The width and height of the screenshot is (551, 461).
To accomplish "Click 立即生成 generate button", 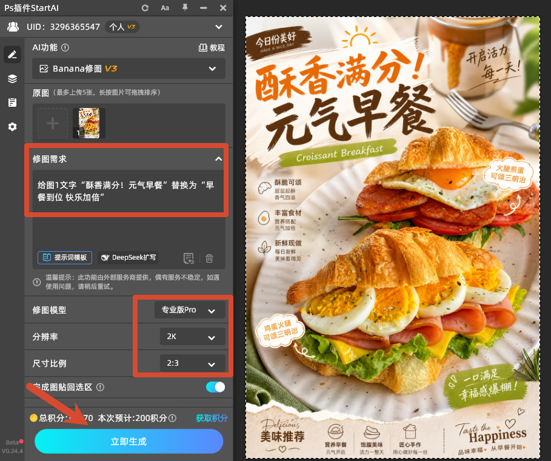I will [129, 442].
